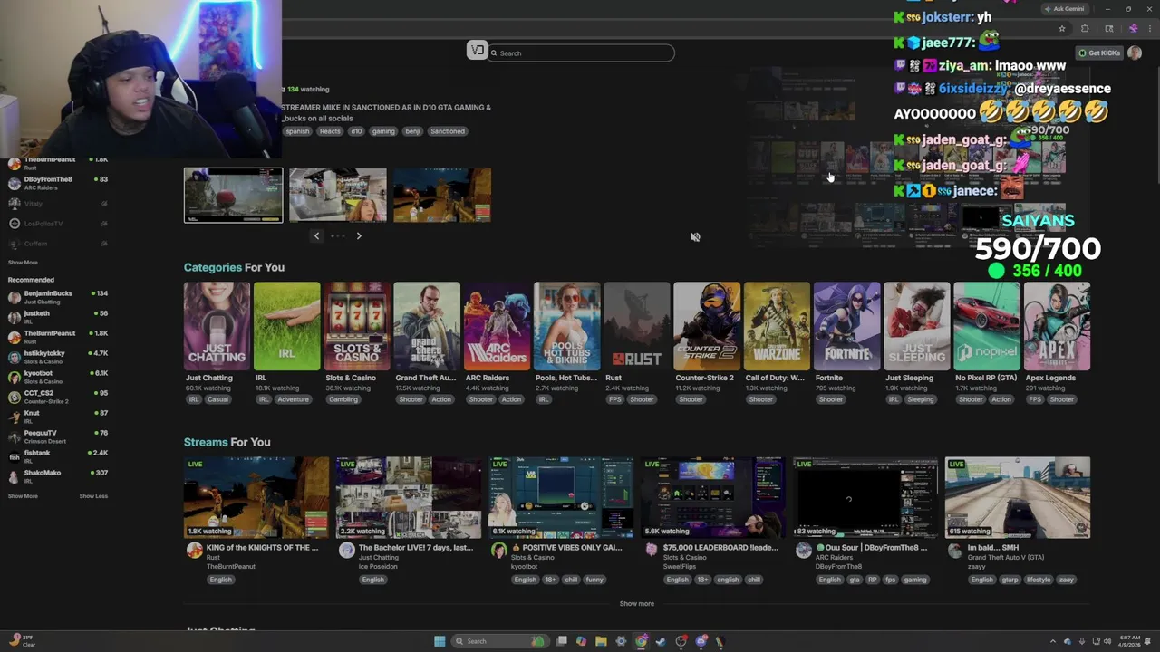This screenshot has width=1160, height=652.
Task: Open the Call of Duty Warzone category card
Action: click(777, 326)
